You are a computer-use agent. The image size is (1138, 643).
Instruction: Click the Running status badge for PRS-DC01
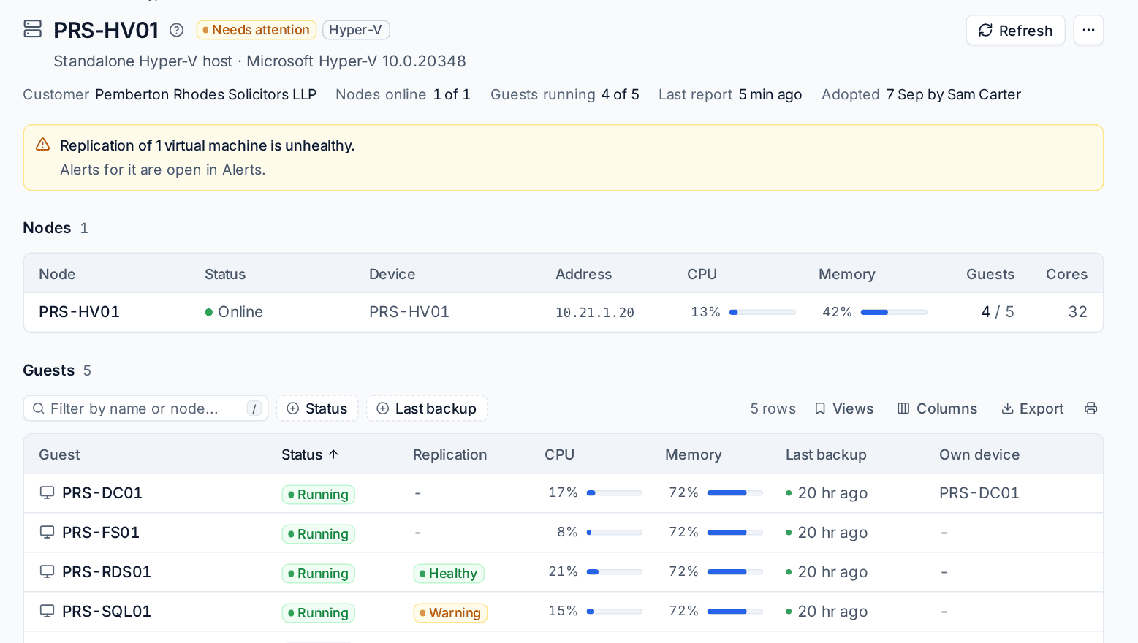pyautogui.click(x=319, y=495)
